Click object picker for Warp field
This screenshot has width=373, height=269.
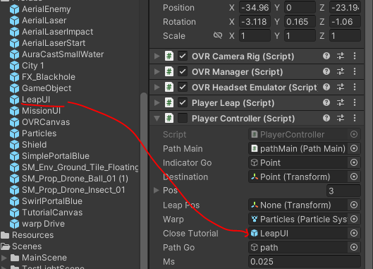tap(354, 219)
